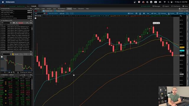The image size is (189, 106).
Task: Open the 5m timeframe selector
Action: click(x=148, y=14)
